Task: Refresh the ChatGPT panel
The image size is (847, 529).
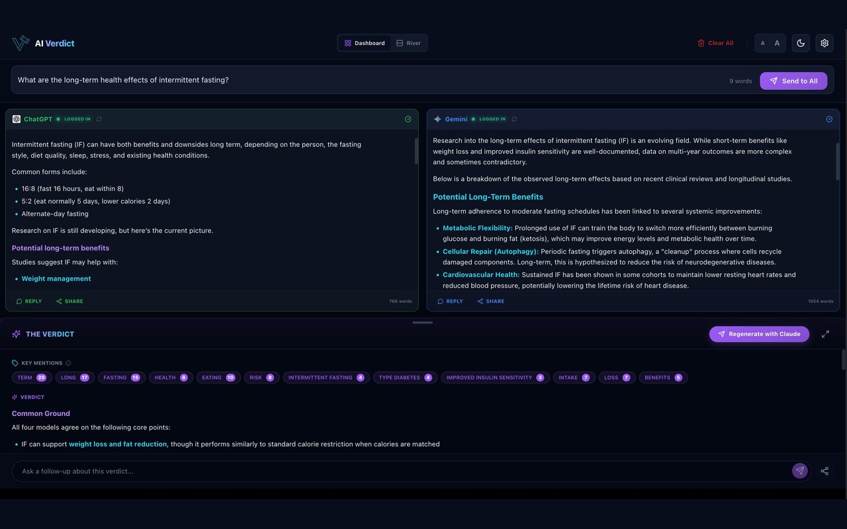Action: 99,119
